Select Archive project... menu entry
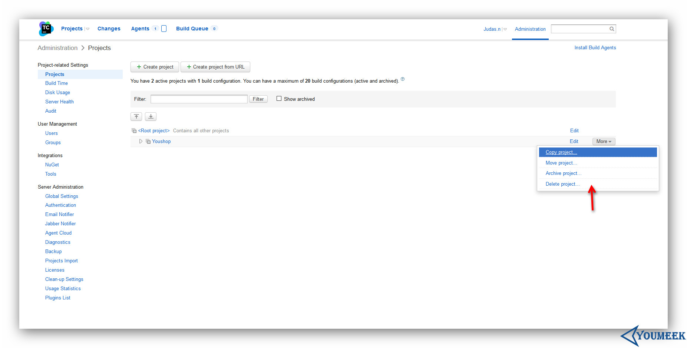 598,173
